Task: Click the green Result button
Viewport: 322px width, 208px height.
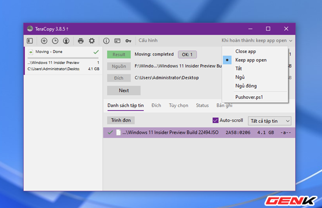Action: point(119,55)
